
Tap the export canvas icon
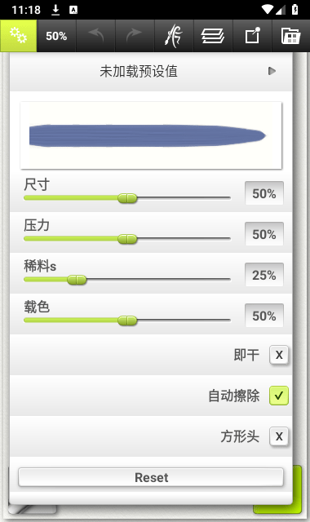[252, 36]
